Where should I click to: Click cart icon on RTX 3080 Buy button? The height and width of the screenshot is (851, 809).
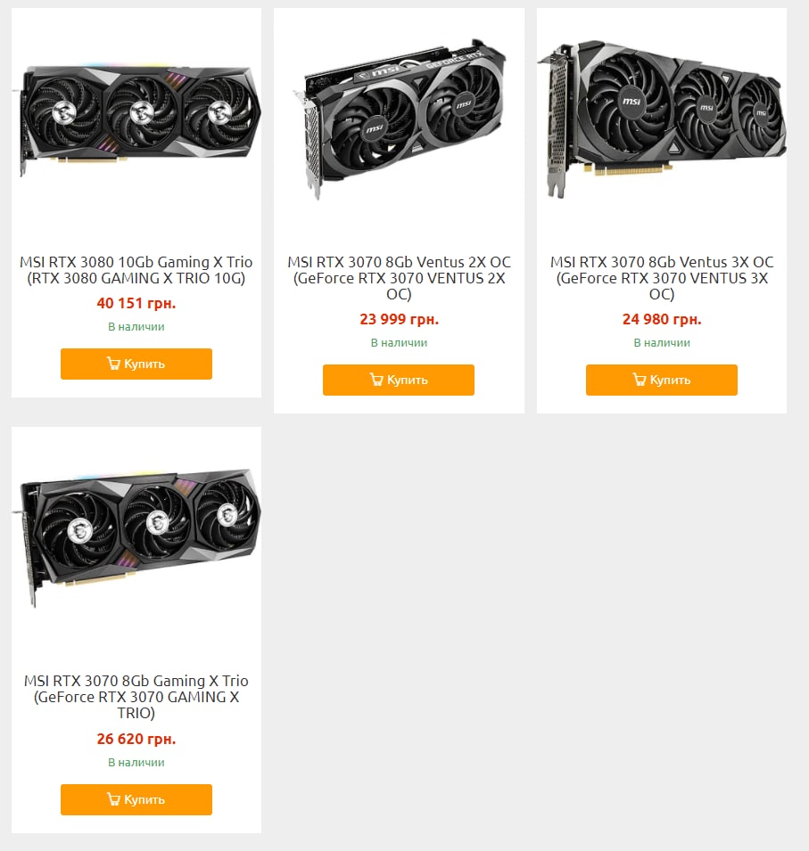[113, 364]
